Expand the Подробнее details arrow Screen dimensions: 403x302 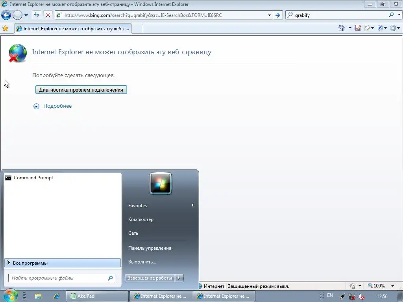click(36, 106)
